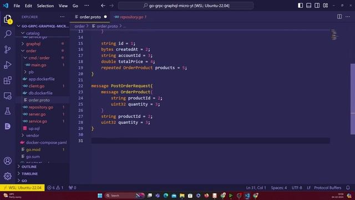
Task: Open the Testing flask view
Action: pos(7,111)
